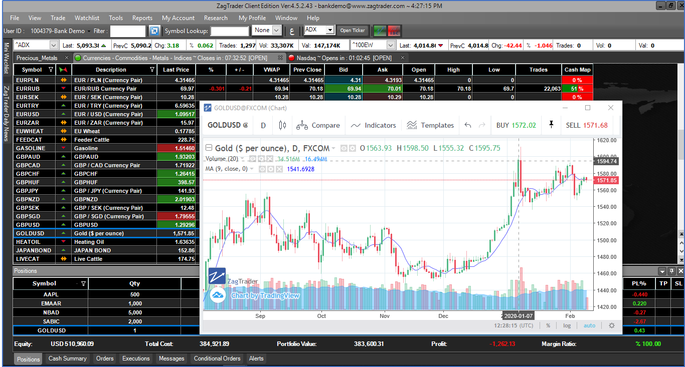Undo the last chart action
This screenshot has height=367, width=685.
coord(467,125)
